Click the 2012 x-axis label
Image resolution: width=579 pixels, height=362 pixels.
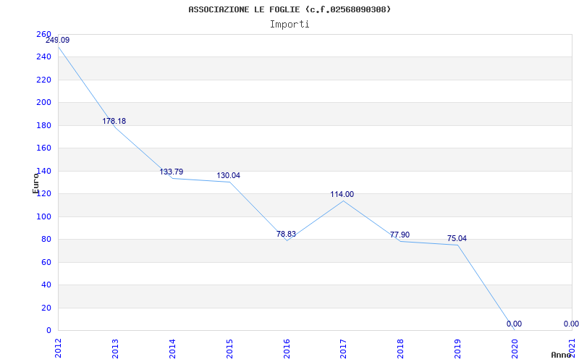click(x=58, y=348)
